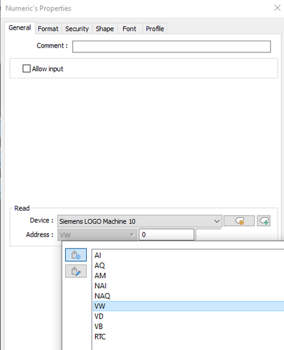Choose NAQ from the address list
Viewport: 284px width, 350px height.
pyautogui.click(x=188, y=296)
